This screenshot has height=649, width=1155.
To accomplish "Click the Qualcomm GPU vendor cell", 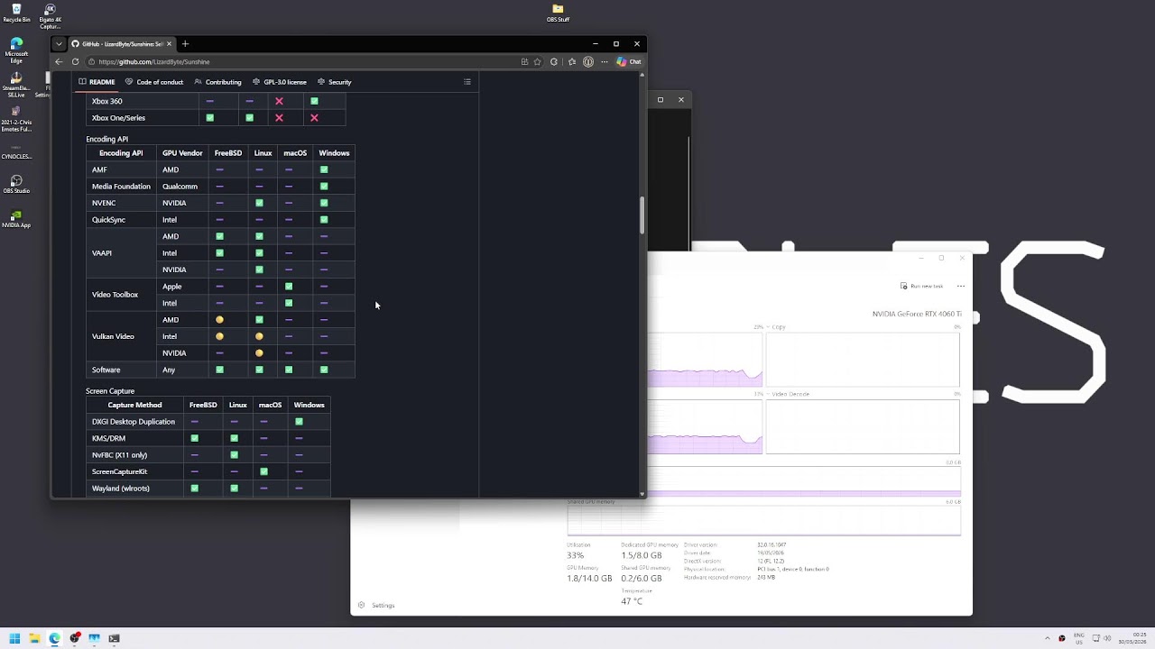I will click(x=180, y=187).
